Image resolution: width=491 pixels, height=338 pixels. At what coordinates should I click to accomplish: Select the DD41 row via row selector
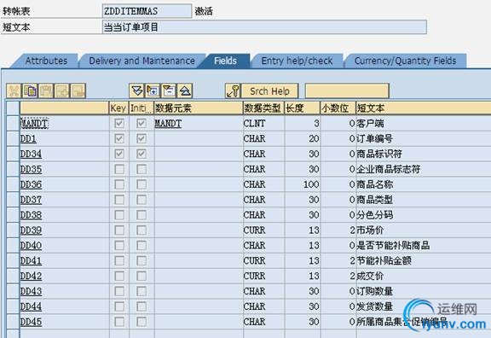(x=13, y=261)
